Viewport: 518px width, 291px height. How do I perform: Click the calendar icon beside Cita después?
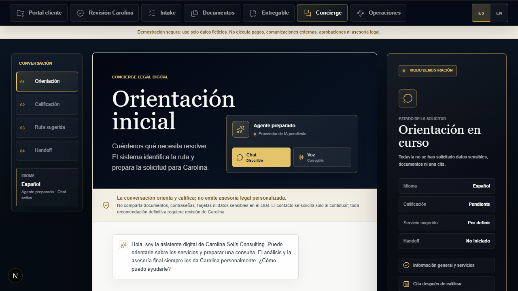click(x=406, y=284)
